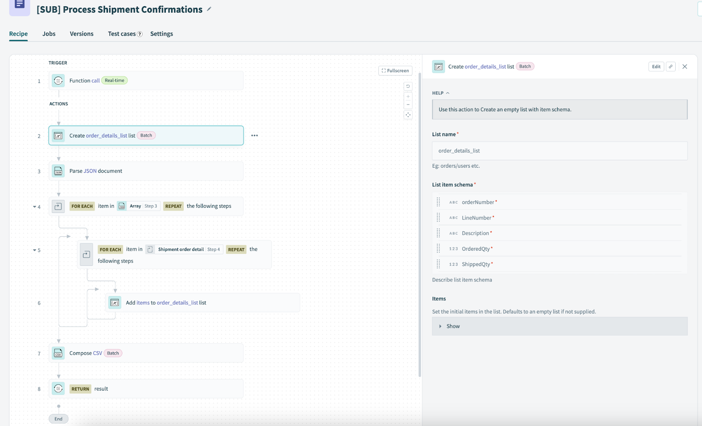Image resolution: width=702 pixels, height=426 pixels.
Task: Click the zoom in plus control
Action: point(408,97)
